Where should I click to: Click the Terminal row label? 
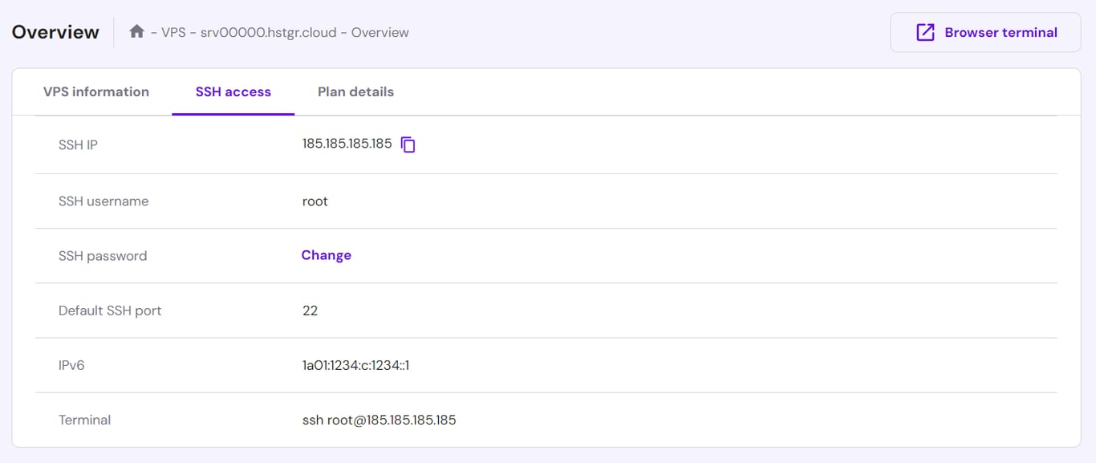84,420
